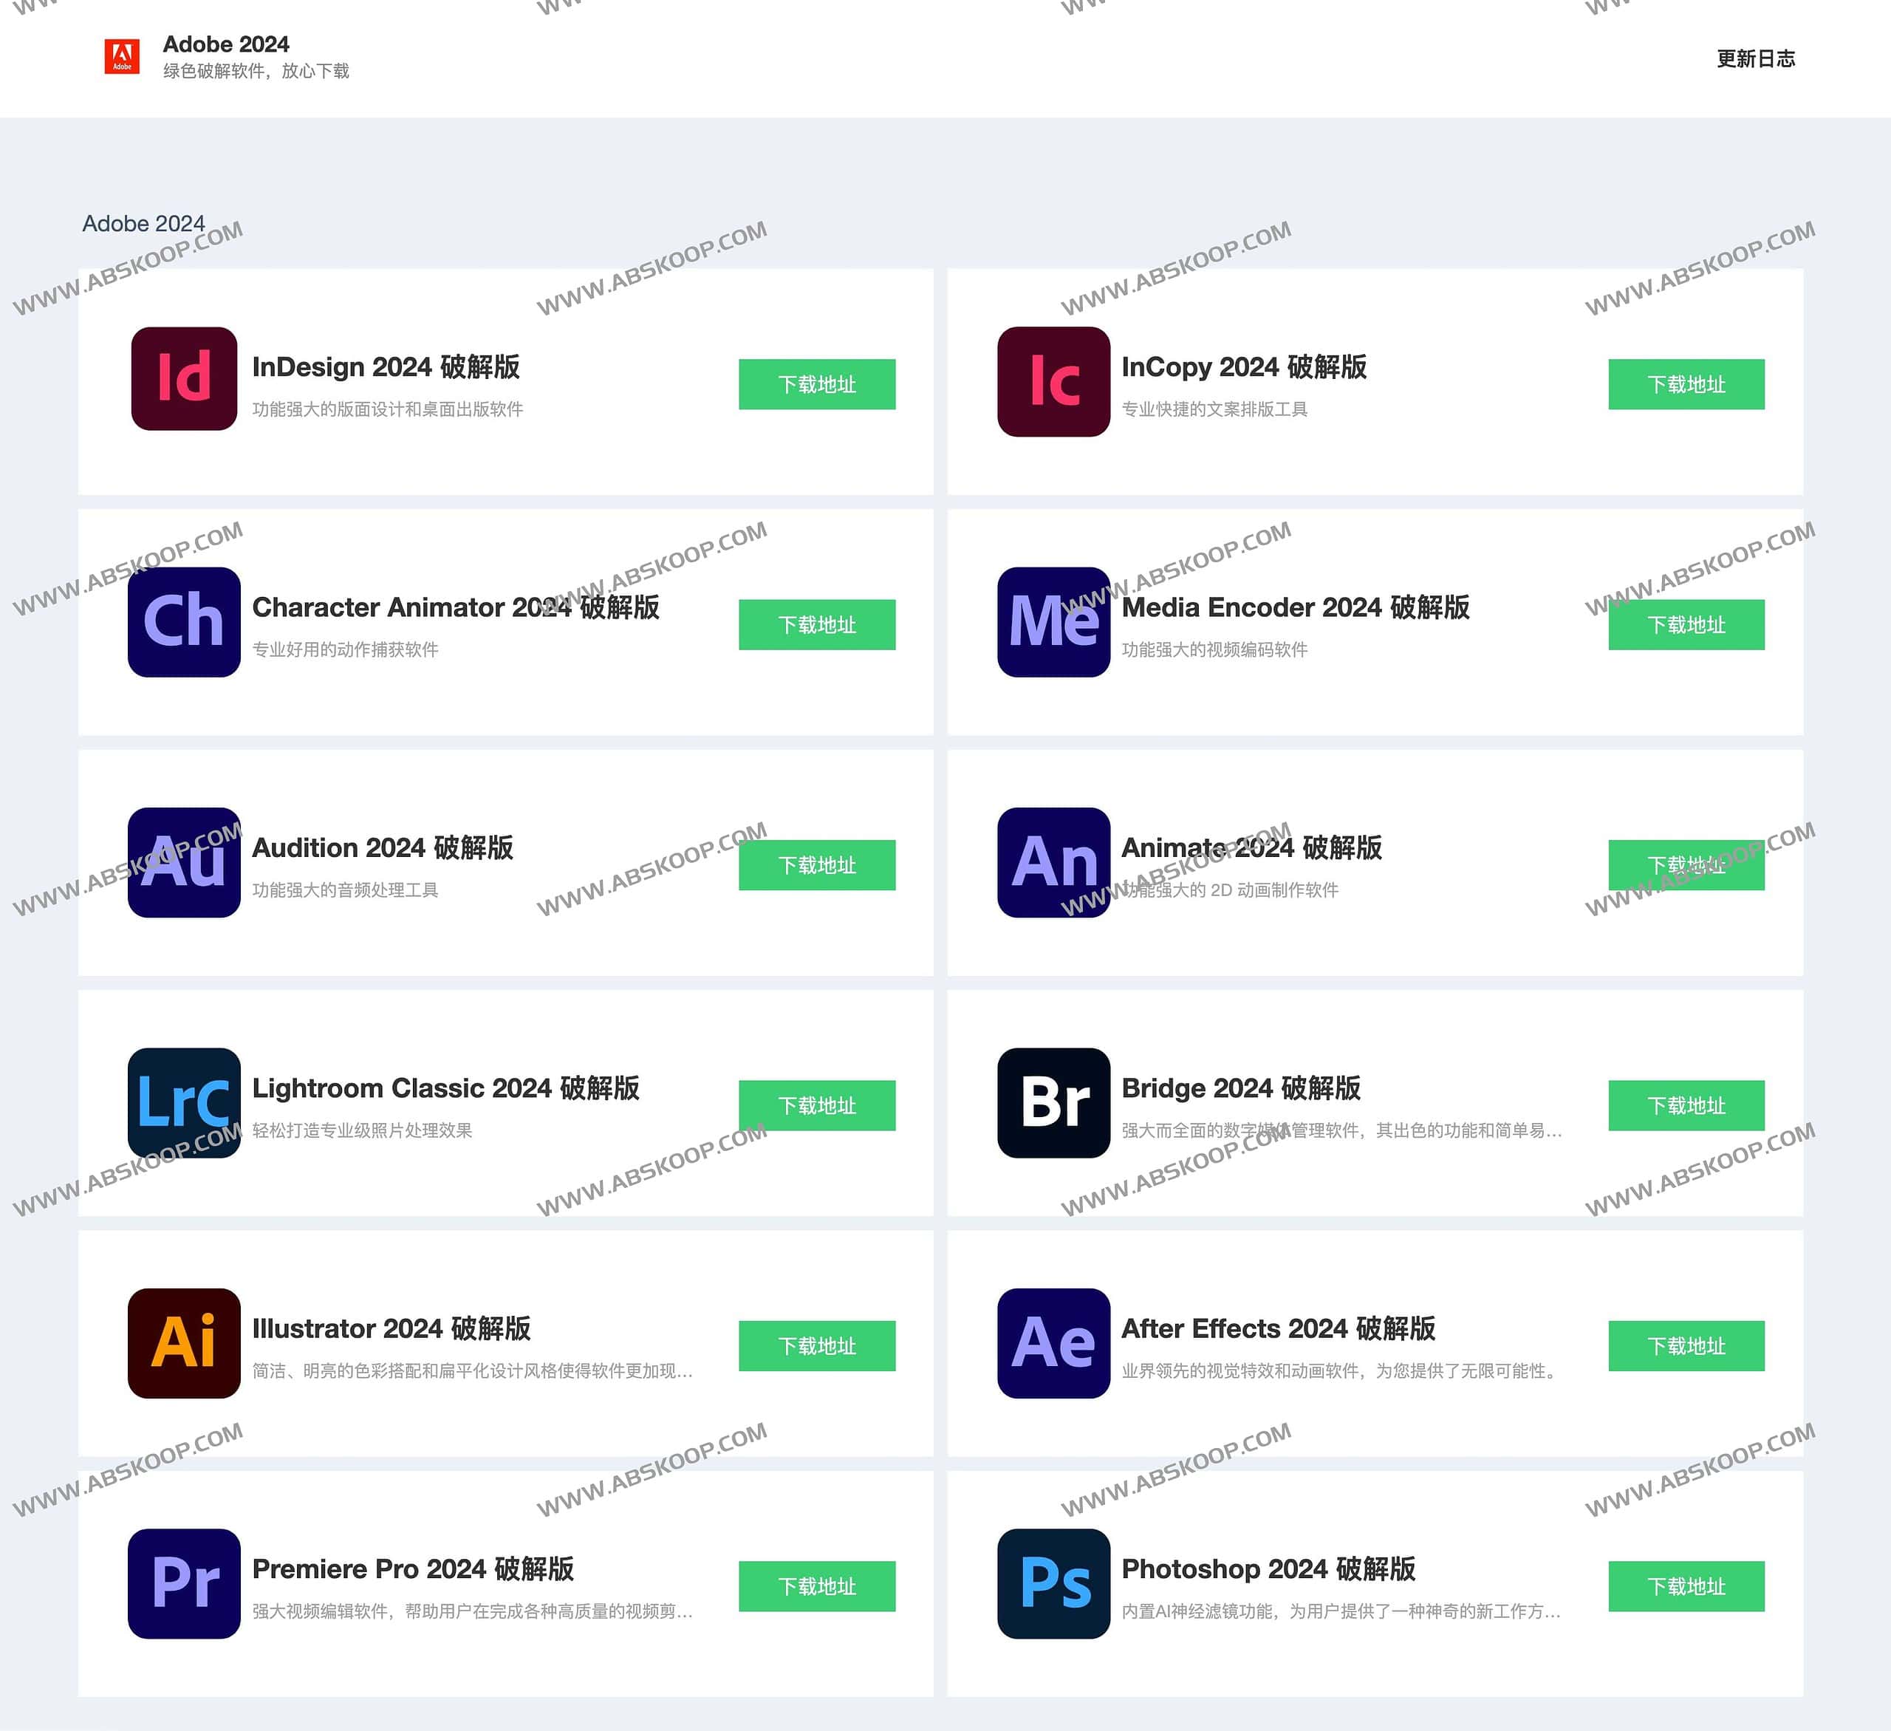Click description 专业快捷的文案排版工具
1891x1731 pixels.
(1214, 409)
